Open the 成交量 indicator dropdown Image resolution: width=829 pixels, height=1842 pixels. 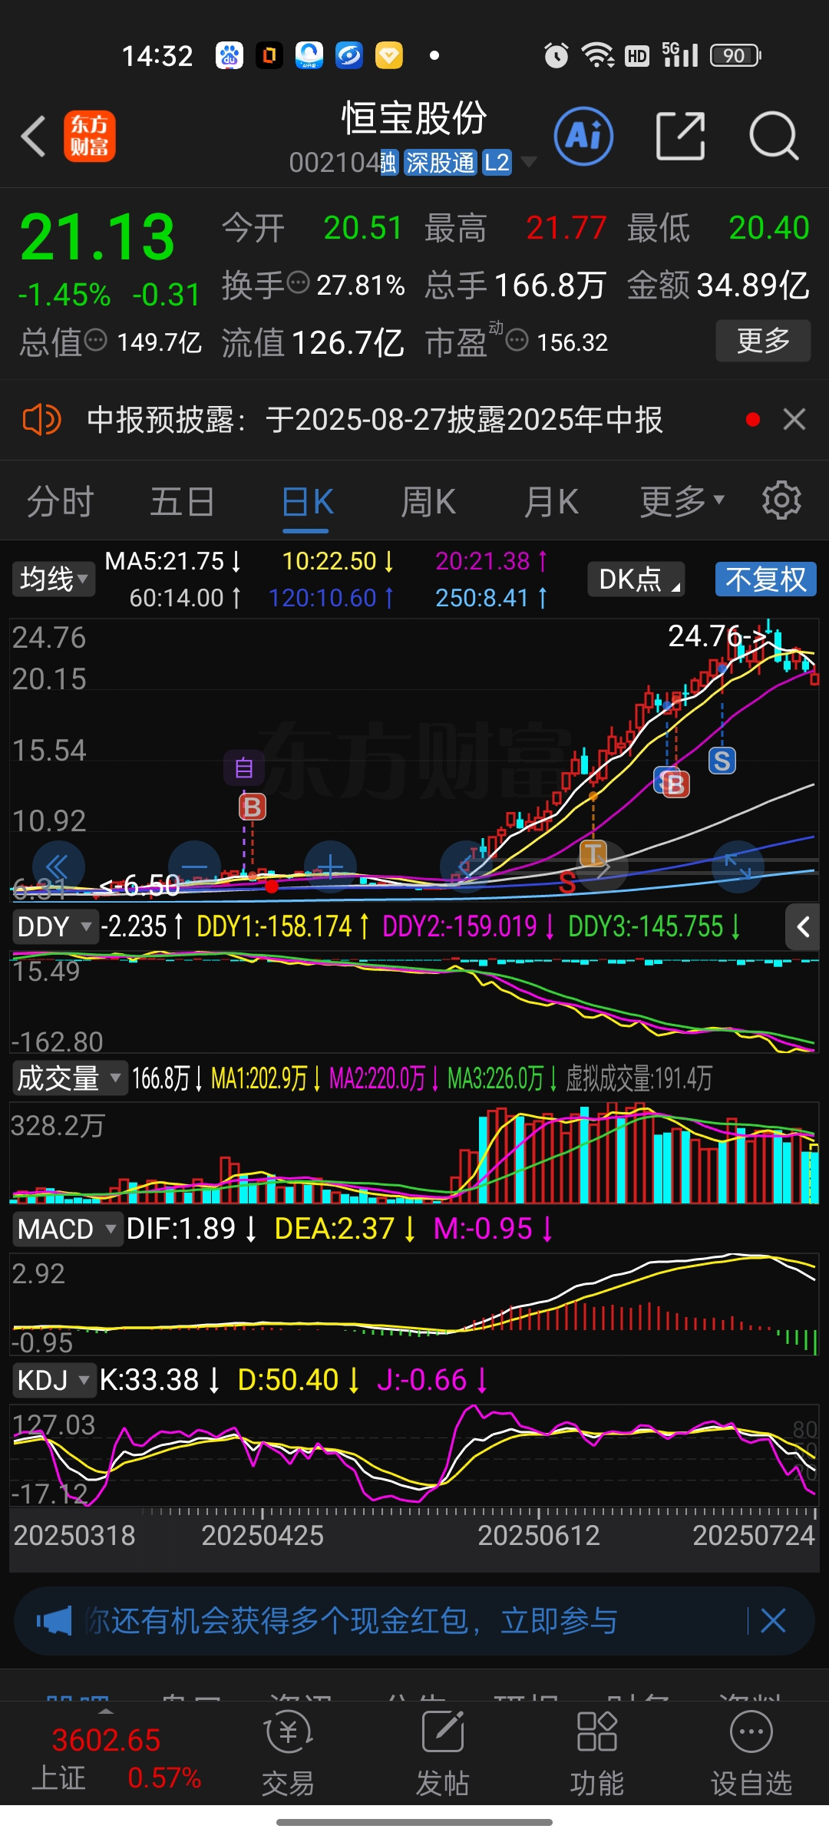click(x=69, y=1078)
